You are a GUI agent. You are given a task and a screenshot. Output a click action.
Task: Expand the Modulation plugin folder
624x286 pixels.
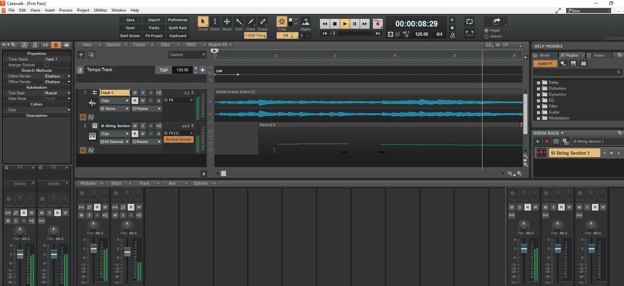(x=539, y=118)
